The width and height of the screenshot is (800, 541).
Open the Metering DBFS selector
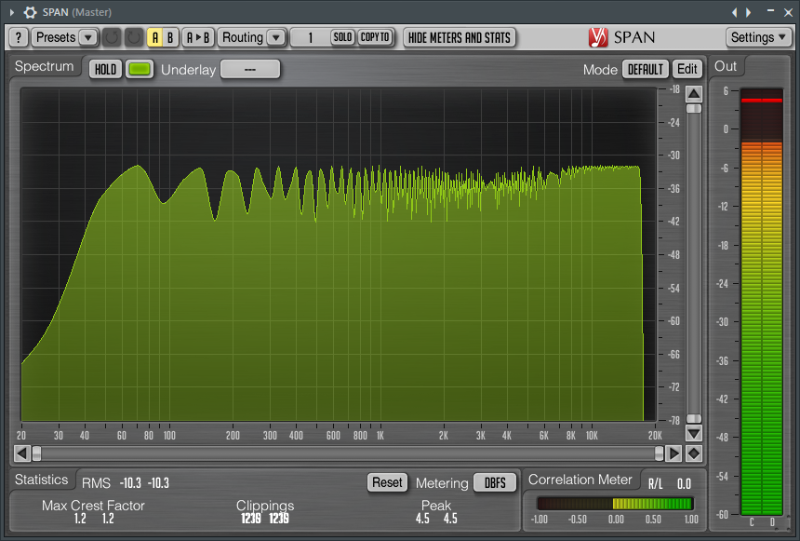495,482
